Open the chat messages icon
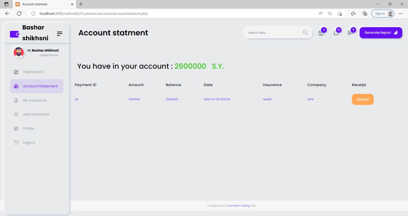 tap(350, 33)
